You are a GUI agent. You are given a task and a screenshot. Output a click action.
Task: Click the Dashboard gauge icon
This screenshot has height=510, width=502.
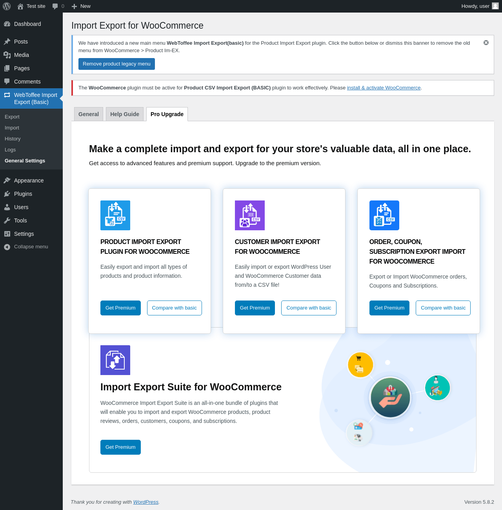point(7,24)
